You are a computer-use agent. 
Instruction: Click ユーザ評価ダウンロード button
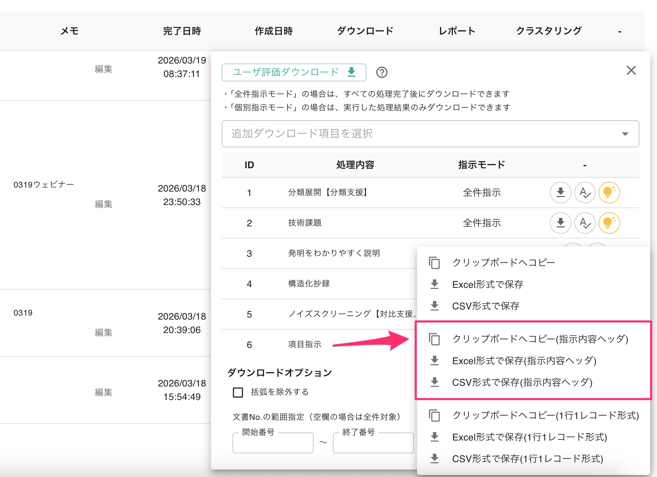pos(294,72)
